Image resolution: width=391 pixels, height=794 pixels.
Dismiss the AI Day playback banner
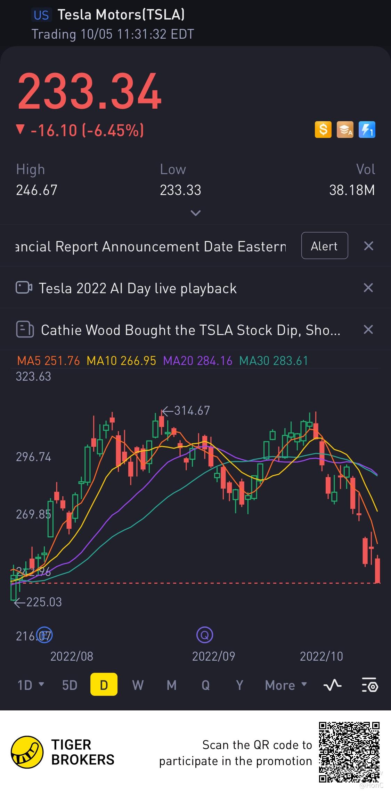pos(368,288)
